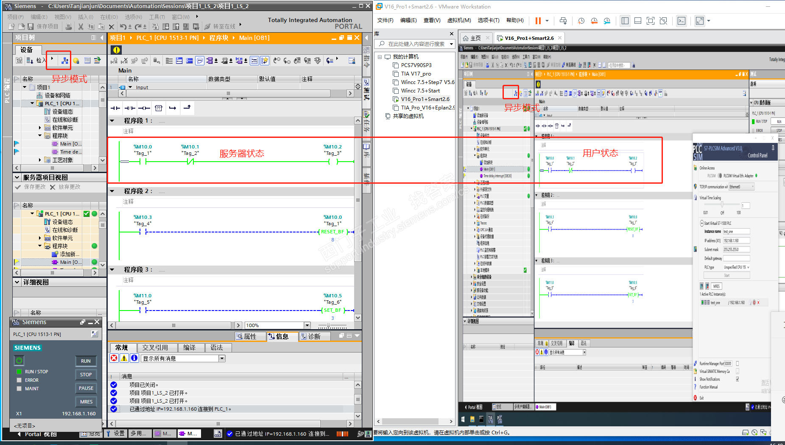Click VMware revert snapshot icon

point(594,21)
